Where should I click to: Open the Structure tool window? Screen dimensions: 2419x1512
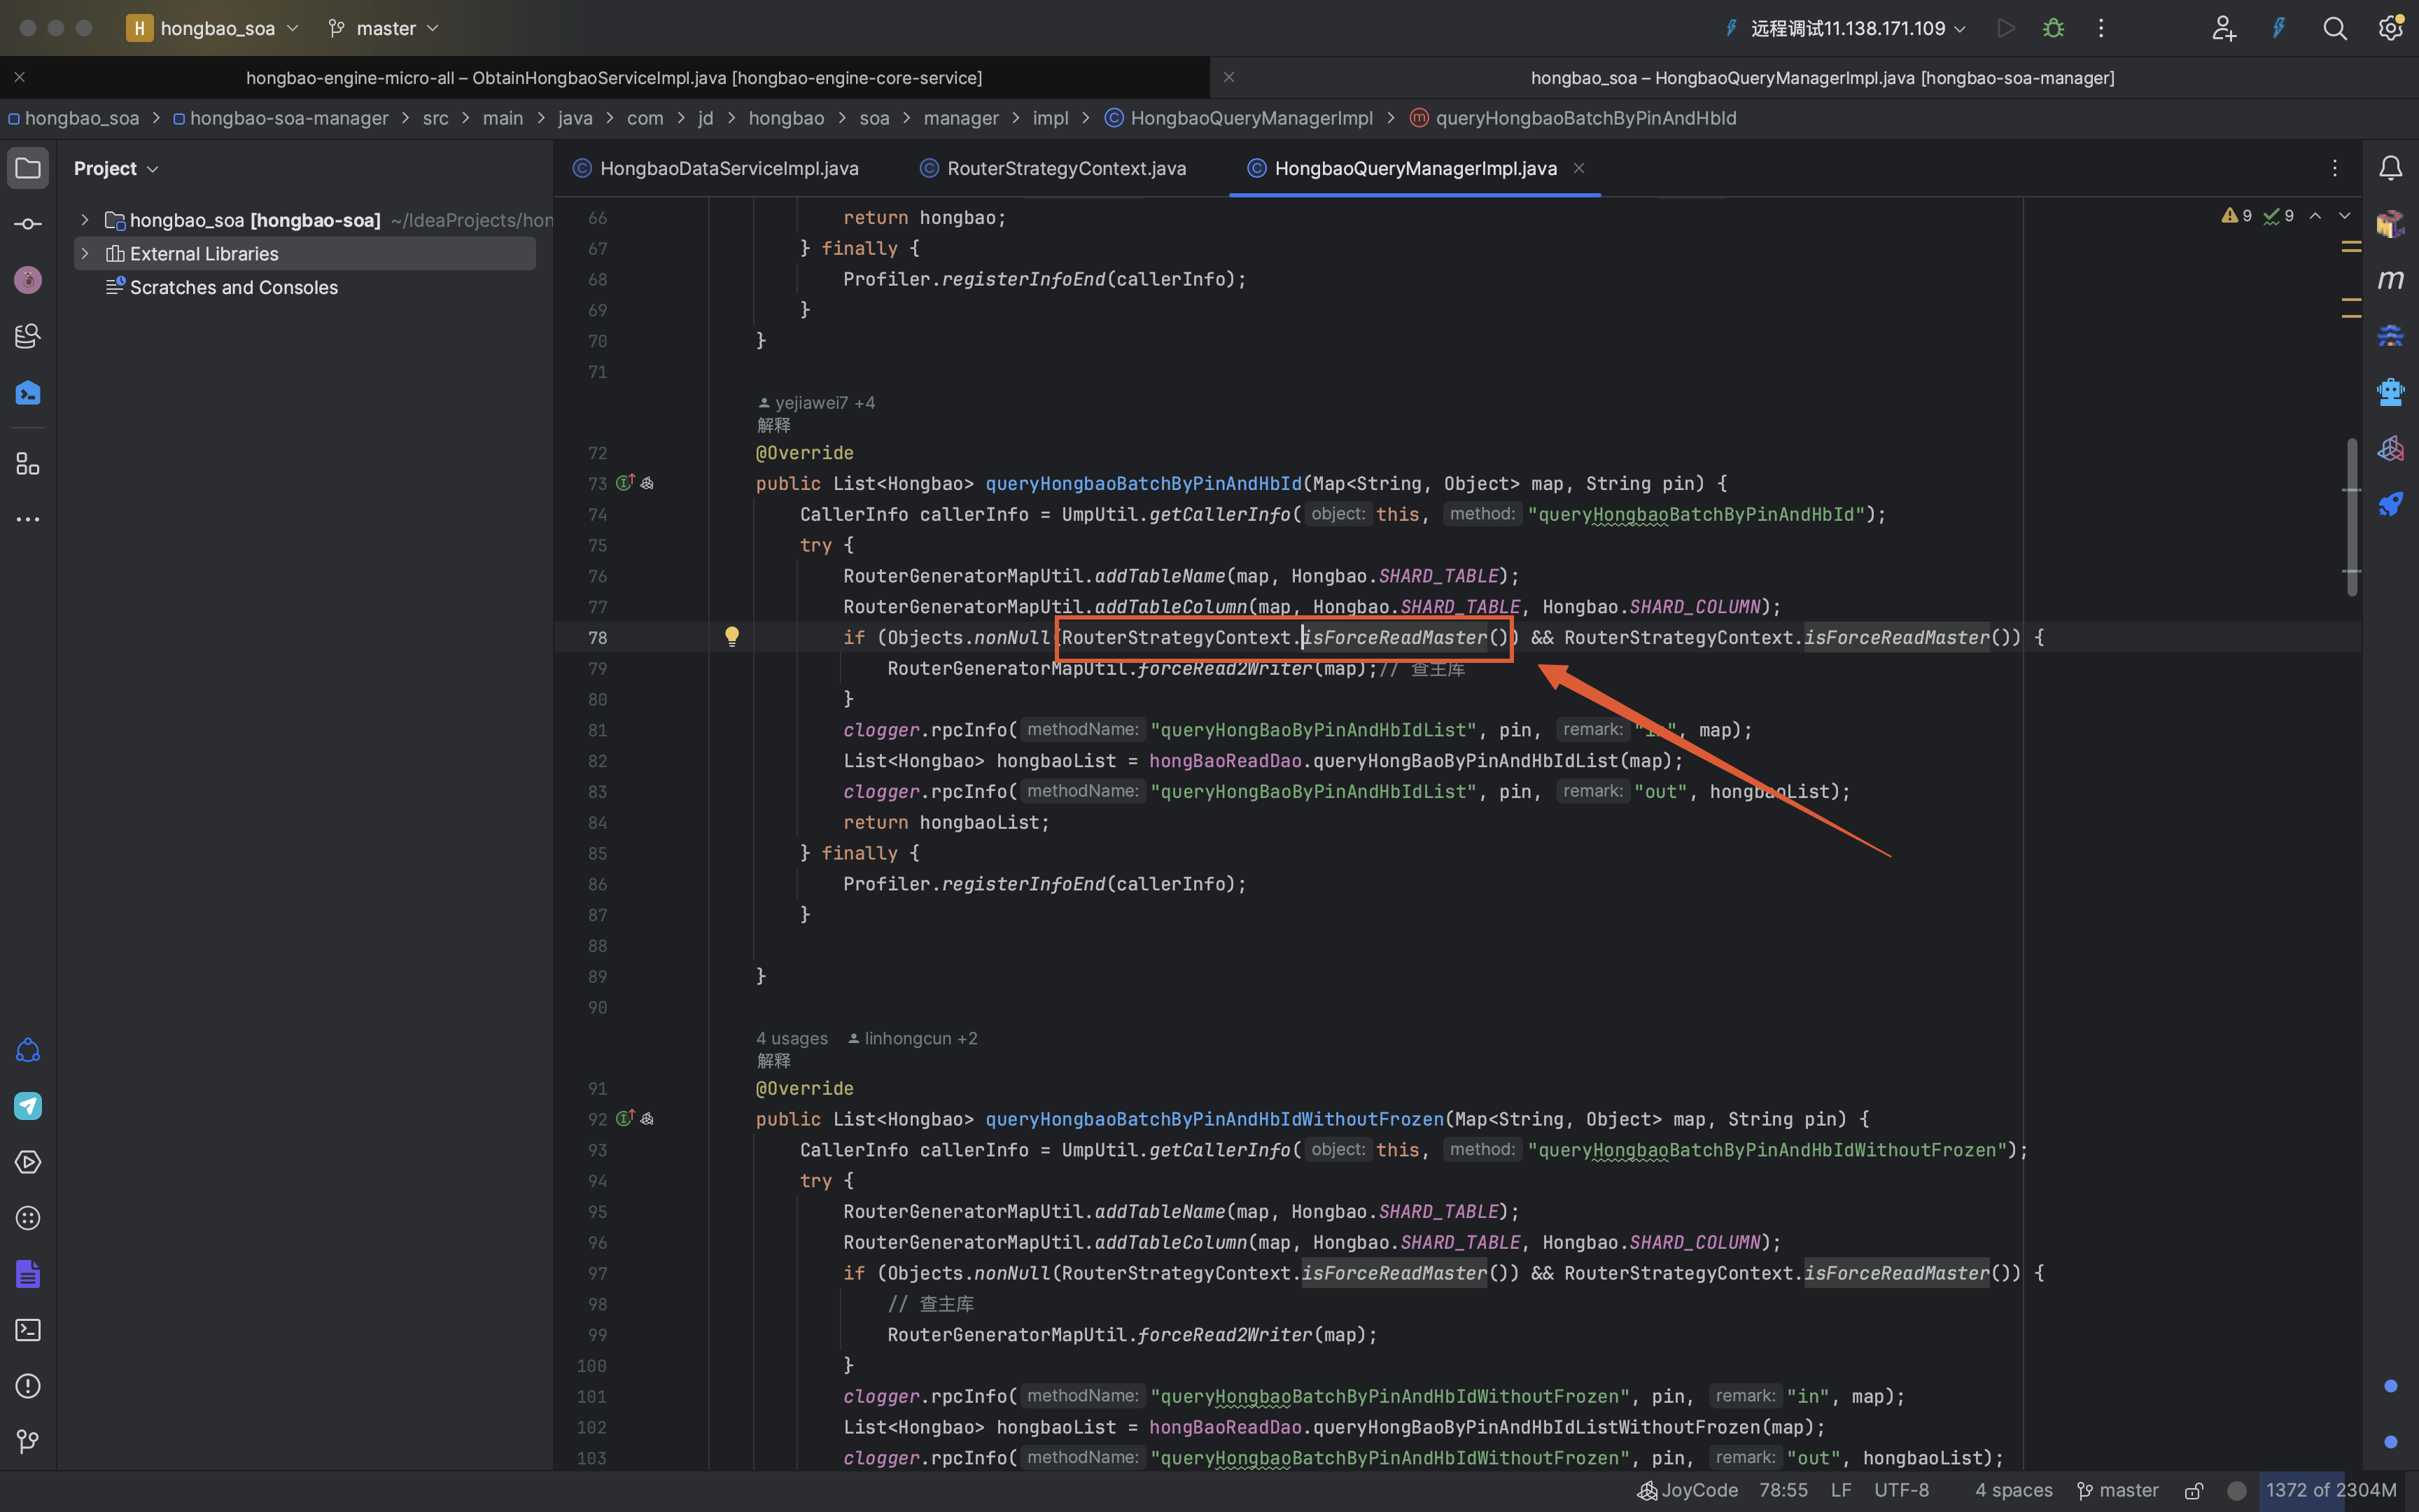27,463
